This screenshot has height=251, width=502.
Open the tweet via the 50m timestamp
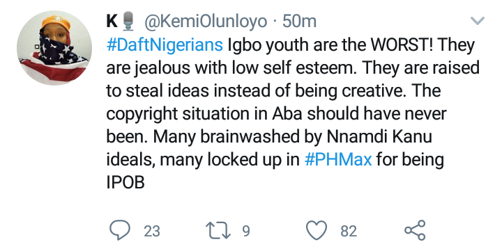coord(299,22)
